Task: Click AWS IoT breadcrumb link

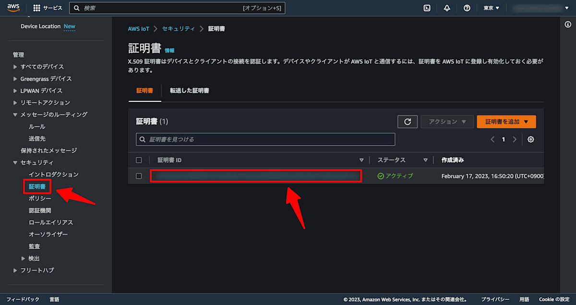Action: 139,29
